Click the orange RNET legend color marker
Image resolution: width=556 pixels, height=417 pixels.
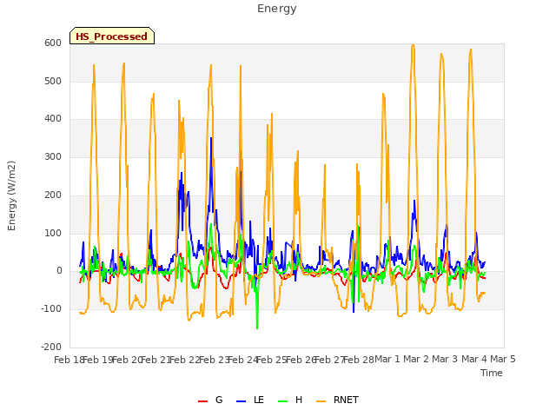(321, 401)
